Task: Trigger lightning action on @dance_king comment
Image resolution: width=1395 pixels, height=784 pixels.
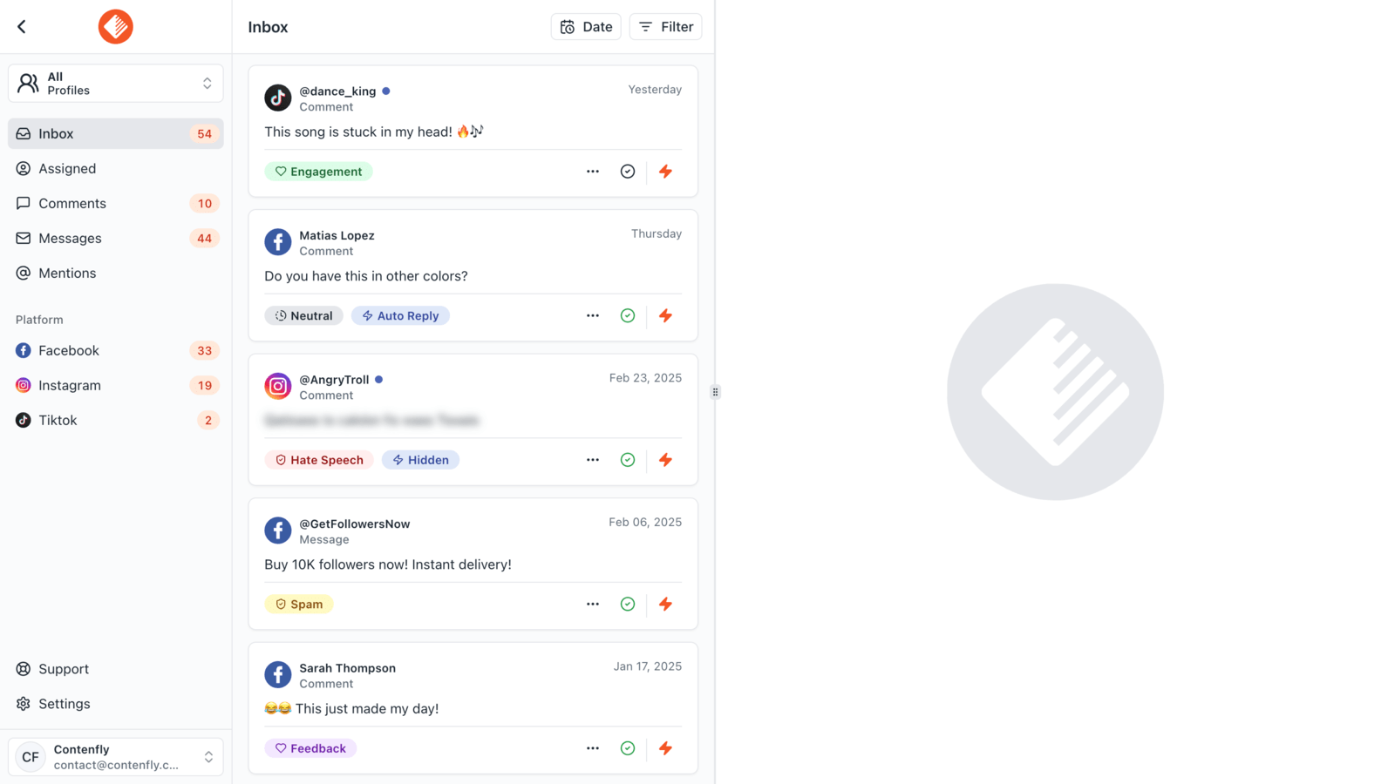Action: [x=665, y=172]
